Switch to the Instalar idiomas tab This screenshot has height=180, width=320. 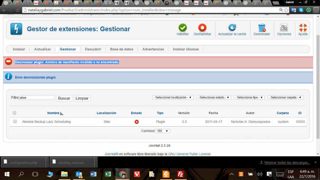(x=186, y=49)
